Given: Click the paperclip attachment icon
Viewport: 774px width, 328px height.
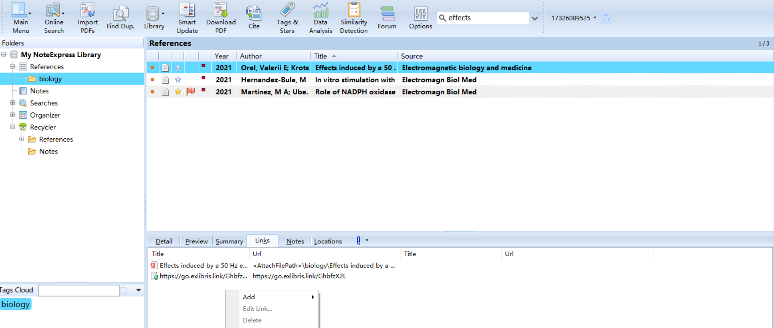Looking at the screenshot, I should [358, 241].
